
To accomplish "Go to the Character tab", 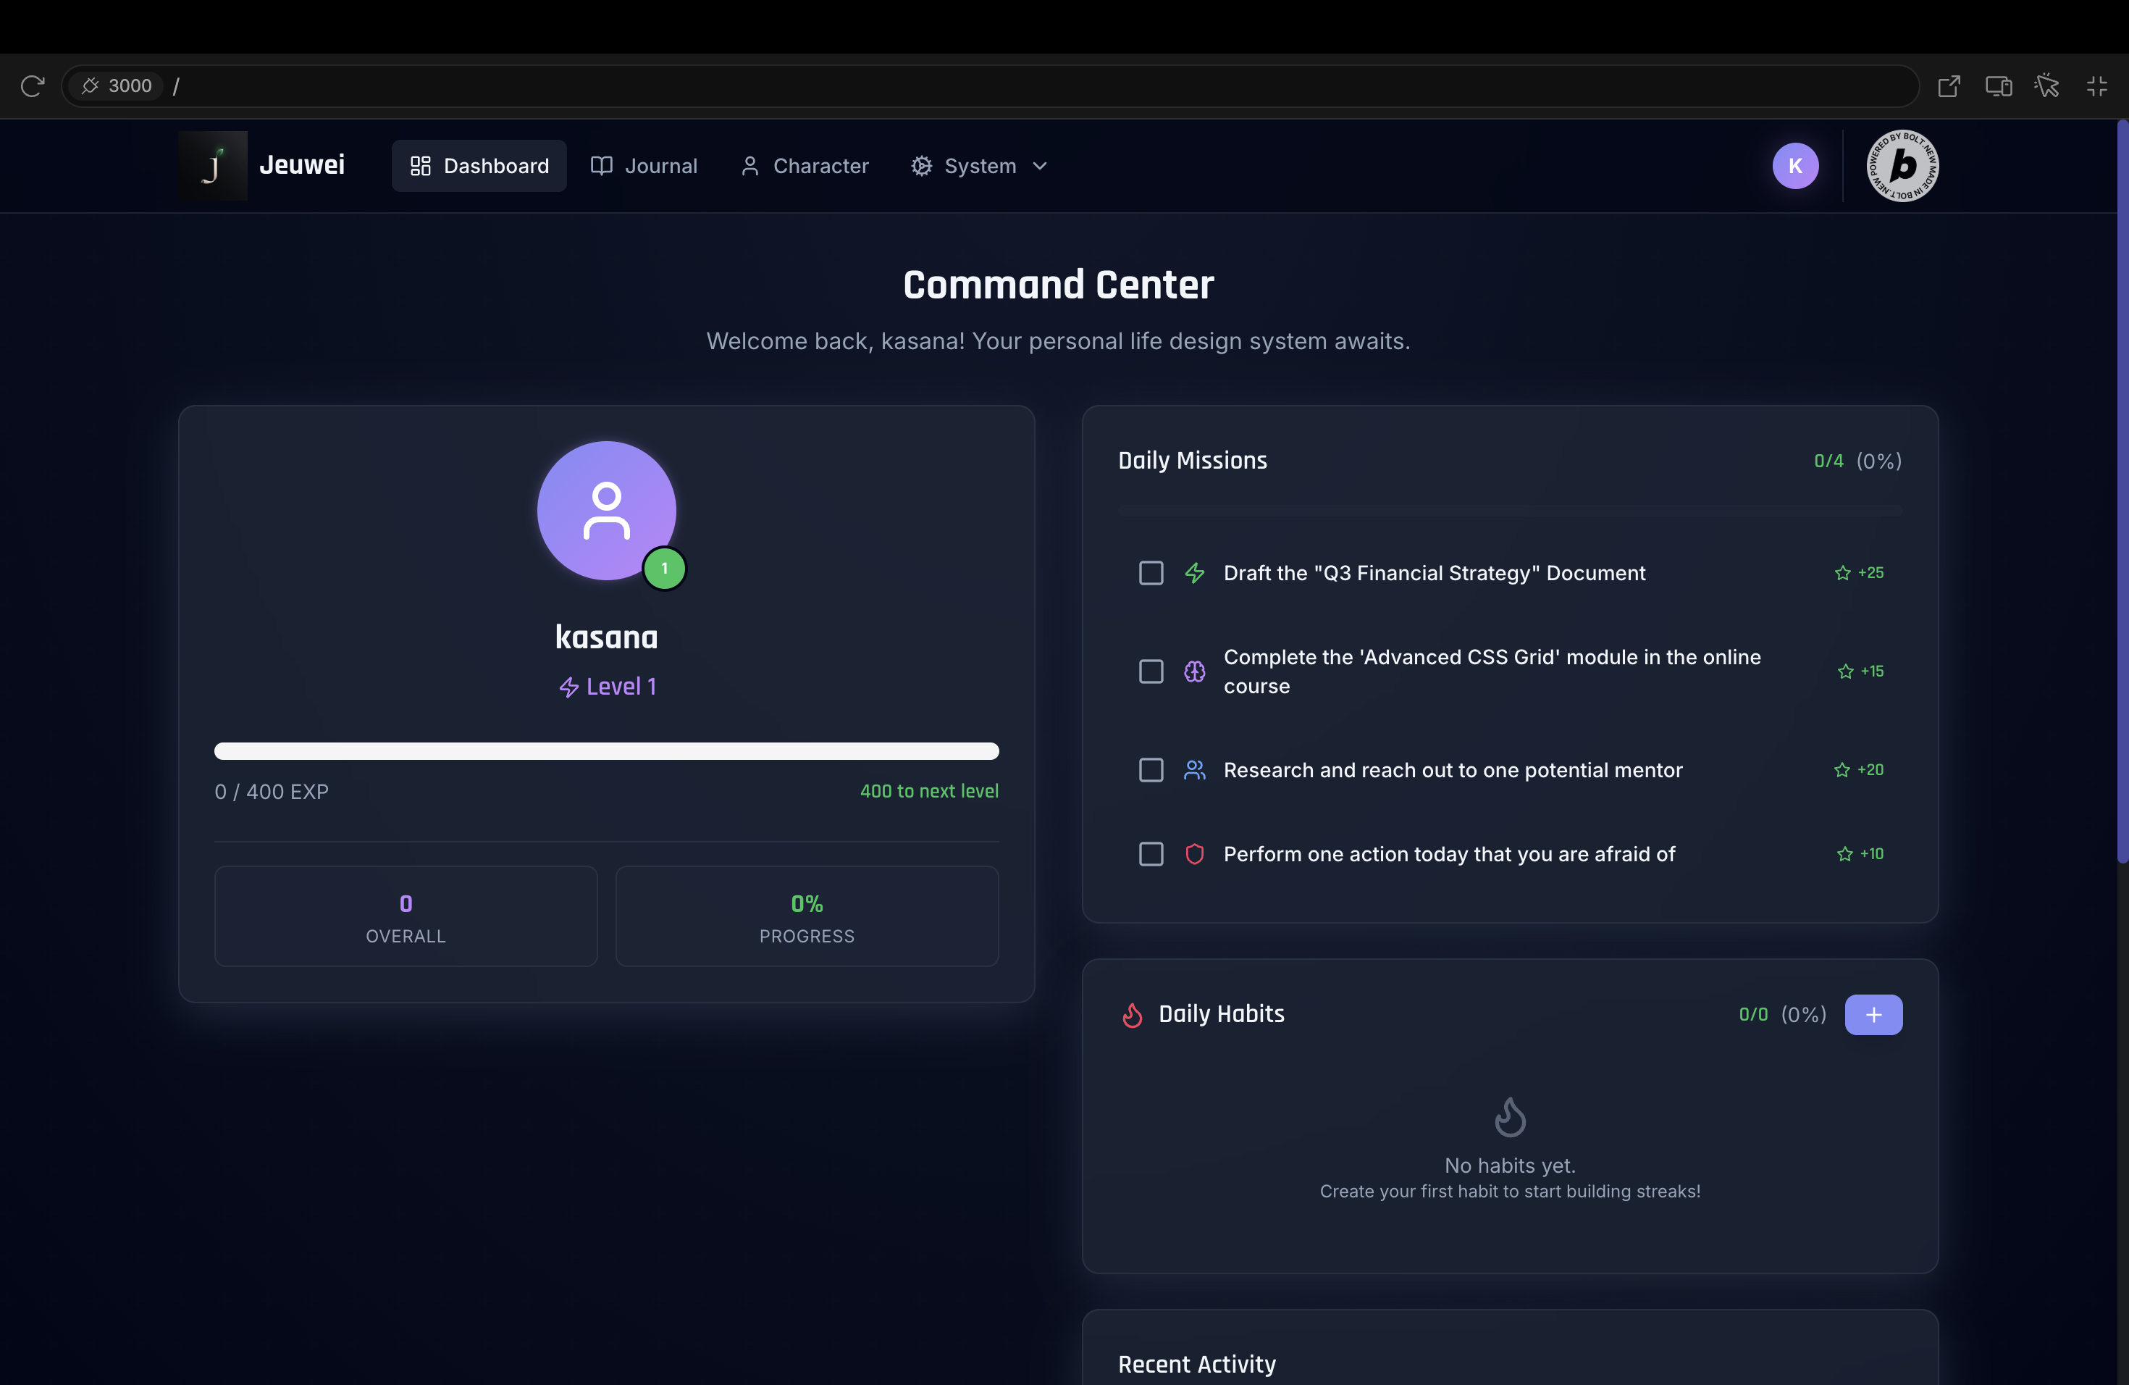I will pyautogui.click(x=805, y=166).
